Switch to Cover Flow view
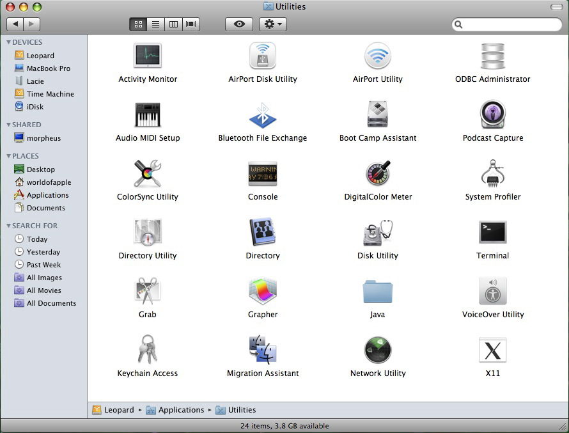 point(191,24)
